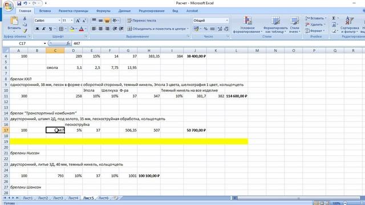This screenshot has height=205, width=365.
Task: Switch to the Данные ribbon tab
Action: tap(124, 11)
